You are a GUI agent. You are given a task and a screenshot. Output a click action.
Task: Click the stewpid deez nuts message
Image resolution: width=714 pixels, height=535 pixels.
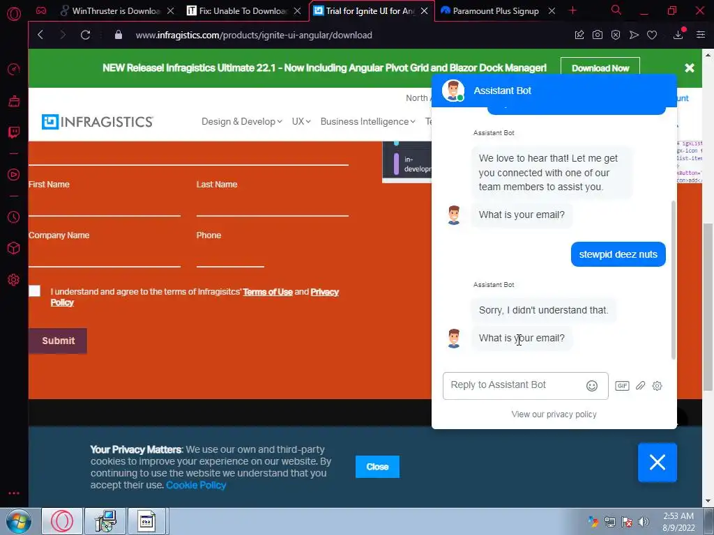coord(618,254)
